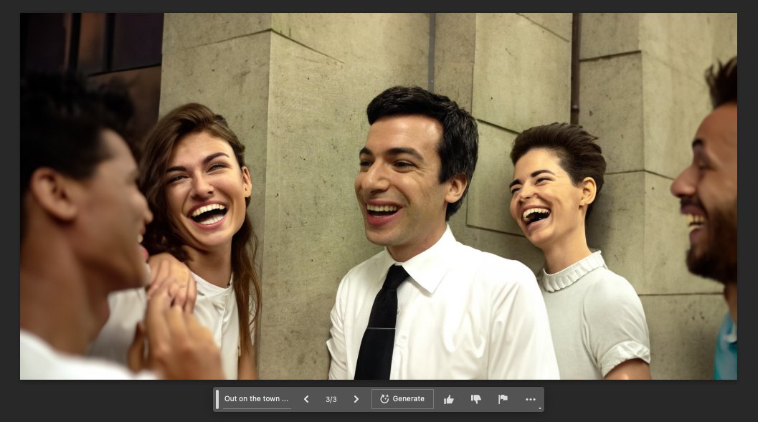Click the taskbar drag handle grip
758x422 pixels.
(x=217, y=399)
